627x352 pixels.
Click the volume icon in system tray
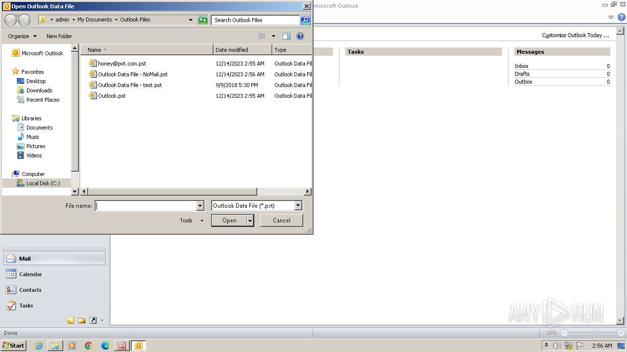[x=557, y=346]
